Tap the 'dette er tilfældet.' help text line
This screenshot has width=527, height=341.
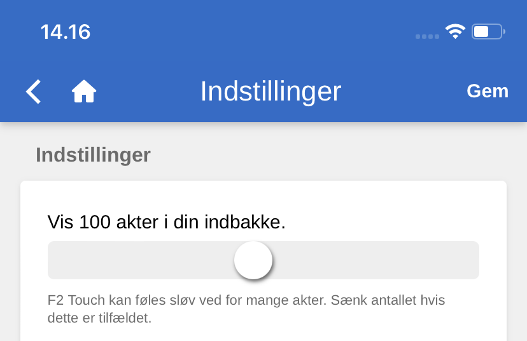pos(99,317)
